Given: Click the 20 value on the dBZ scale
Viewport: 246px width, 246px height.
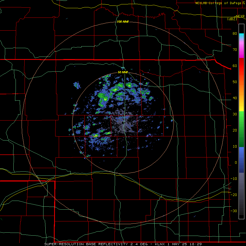Looking at the screenshot, I should (x=235, y=130).
